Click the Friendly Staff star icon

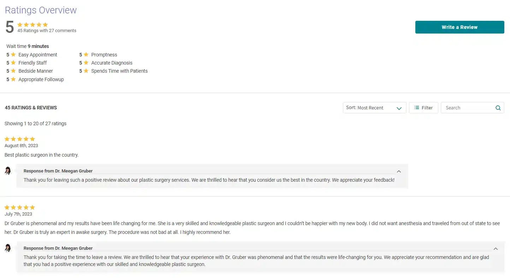(13, 63)
